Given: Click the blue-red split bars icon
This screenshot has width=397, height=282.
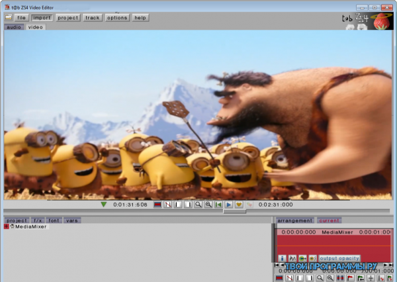Looking at the screenshot, I should pos(340,278).
